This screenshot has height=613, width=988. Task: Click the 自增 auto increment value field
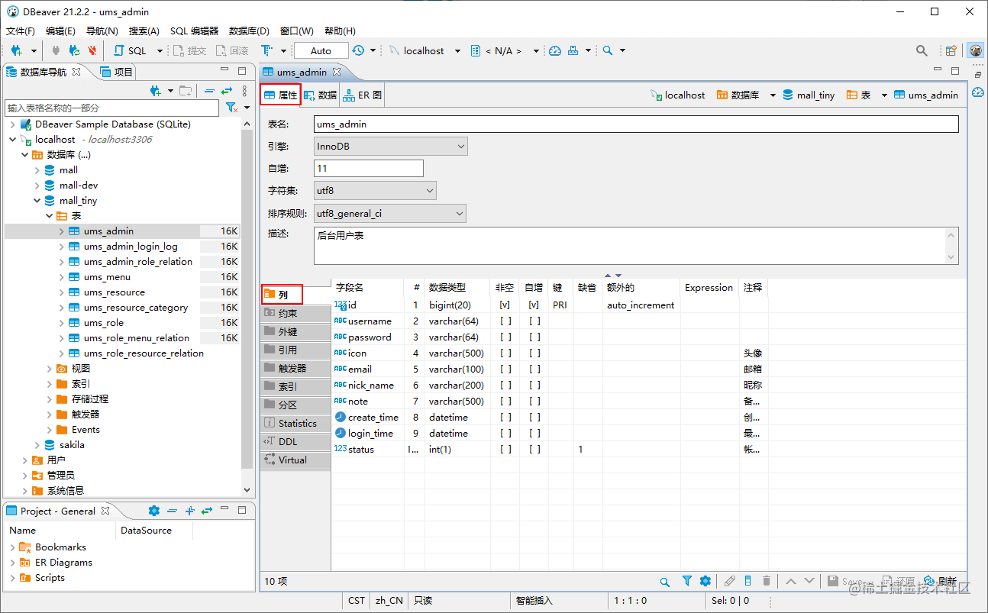coord(369,168)
